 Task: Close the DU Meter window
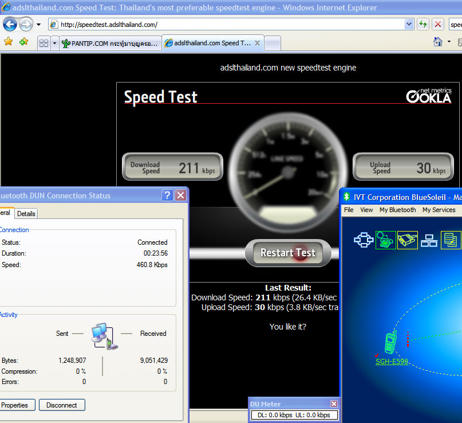(x=334, y=404)
